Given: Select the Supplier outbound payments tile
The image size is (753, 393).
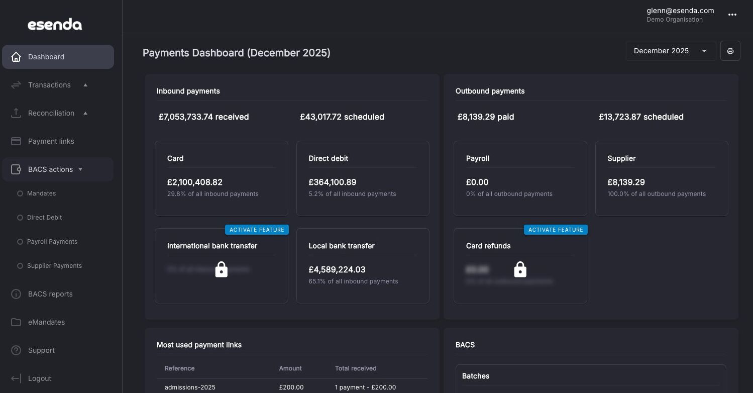Looking at the screenshot, I should [662, 178].
